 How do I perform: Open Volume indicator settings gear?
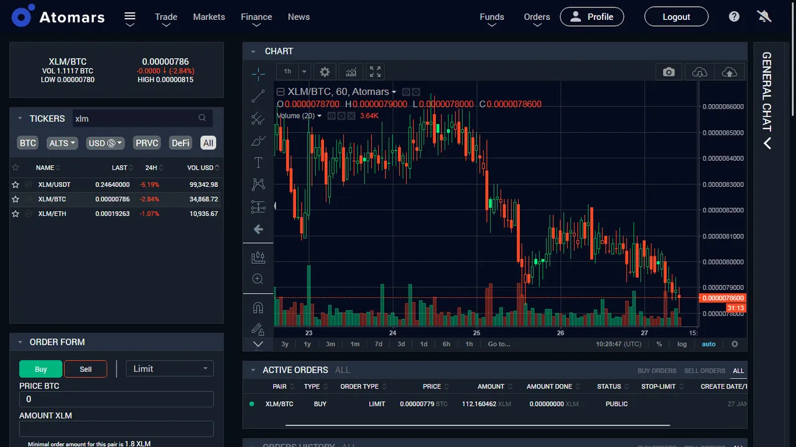click(x=341, y=116)
